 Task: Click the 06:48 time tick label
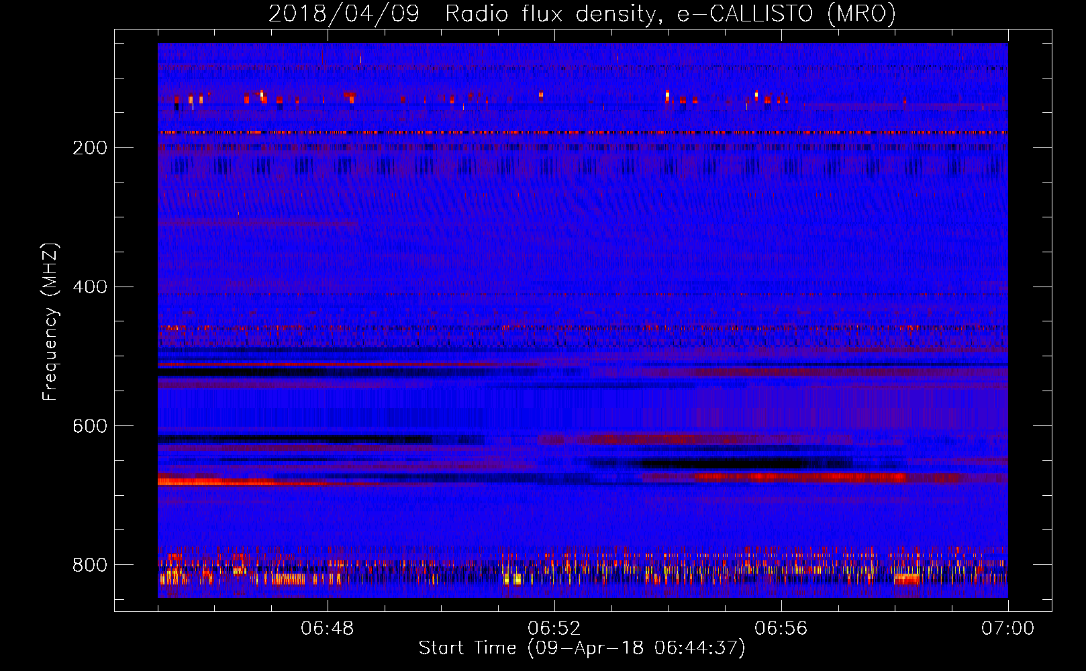pos(328,629)
